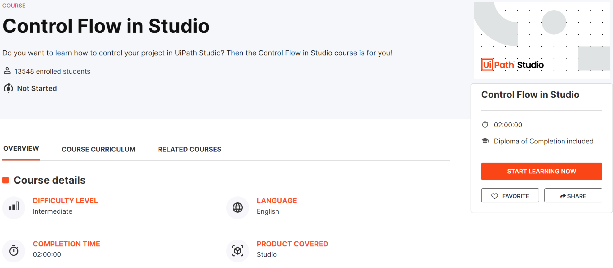Select the Product Covered cube icon
This screenshot has width=613, height=268.
coord(237,251)
